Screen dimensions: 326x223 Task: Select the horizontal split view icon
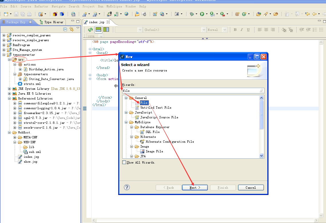(98, 30)
